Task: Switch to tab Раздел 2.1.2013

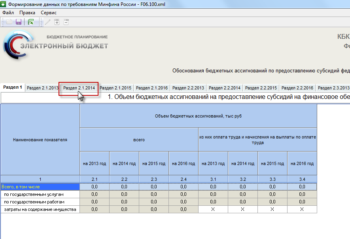Action: coord(43,88)
